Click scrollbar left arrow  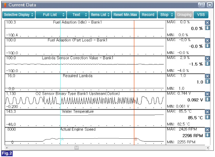point(7,148)
